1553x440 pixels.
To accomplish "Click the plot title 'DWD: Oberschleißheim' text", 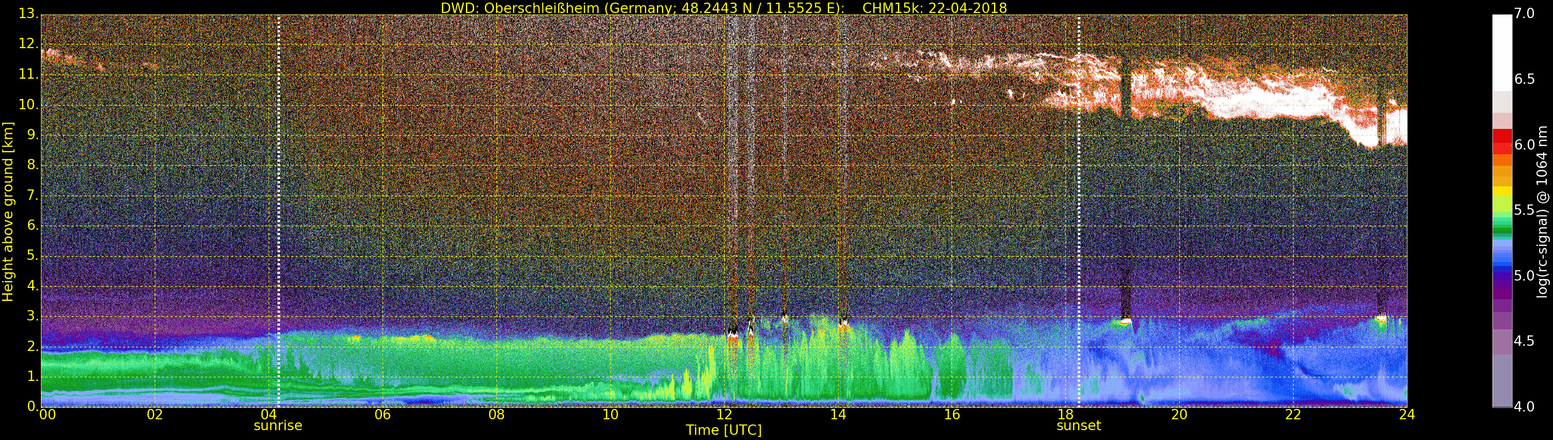I will coord(520,8).
